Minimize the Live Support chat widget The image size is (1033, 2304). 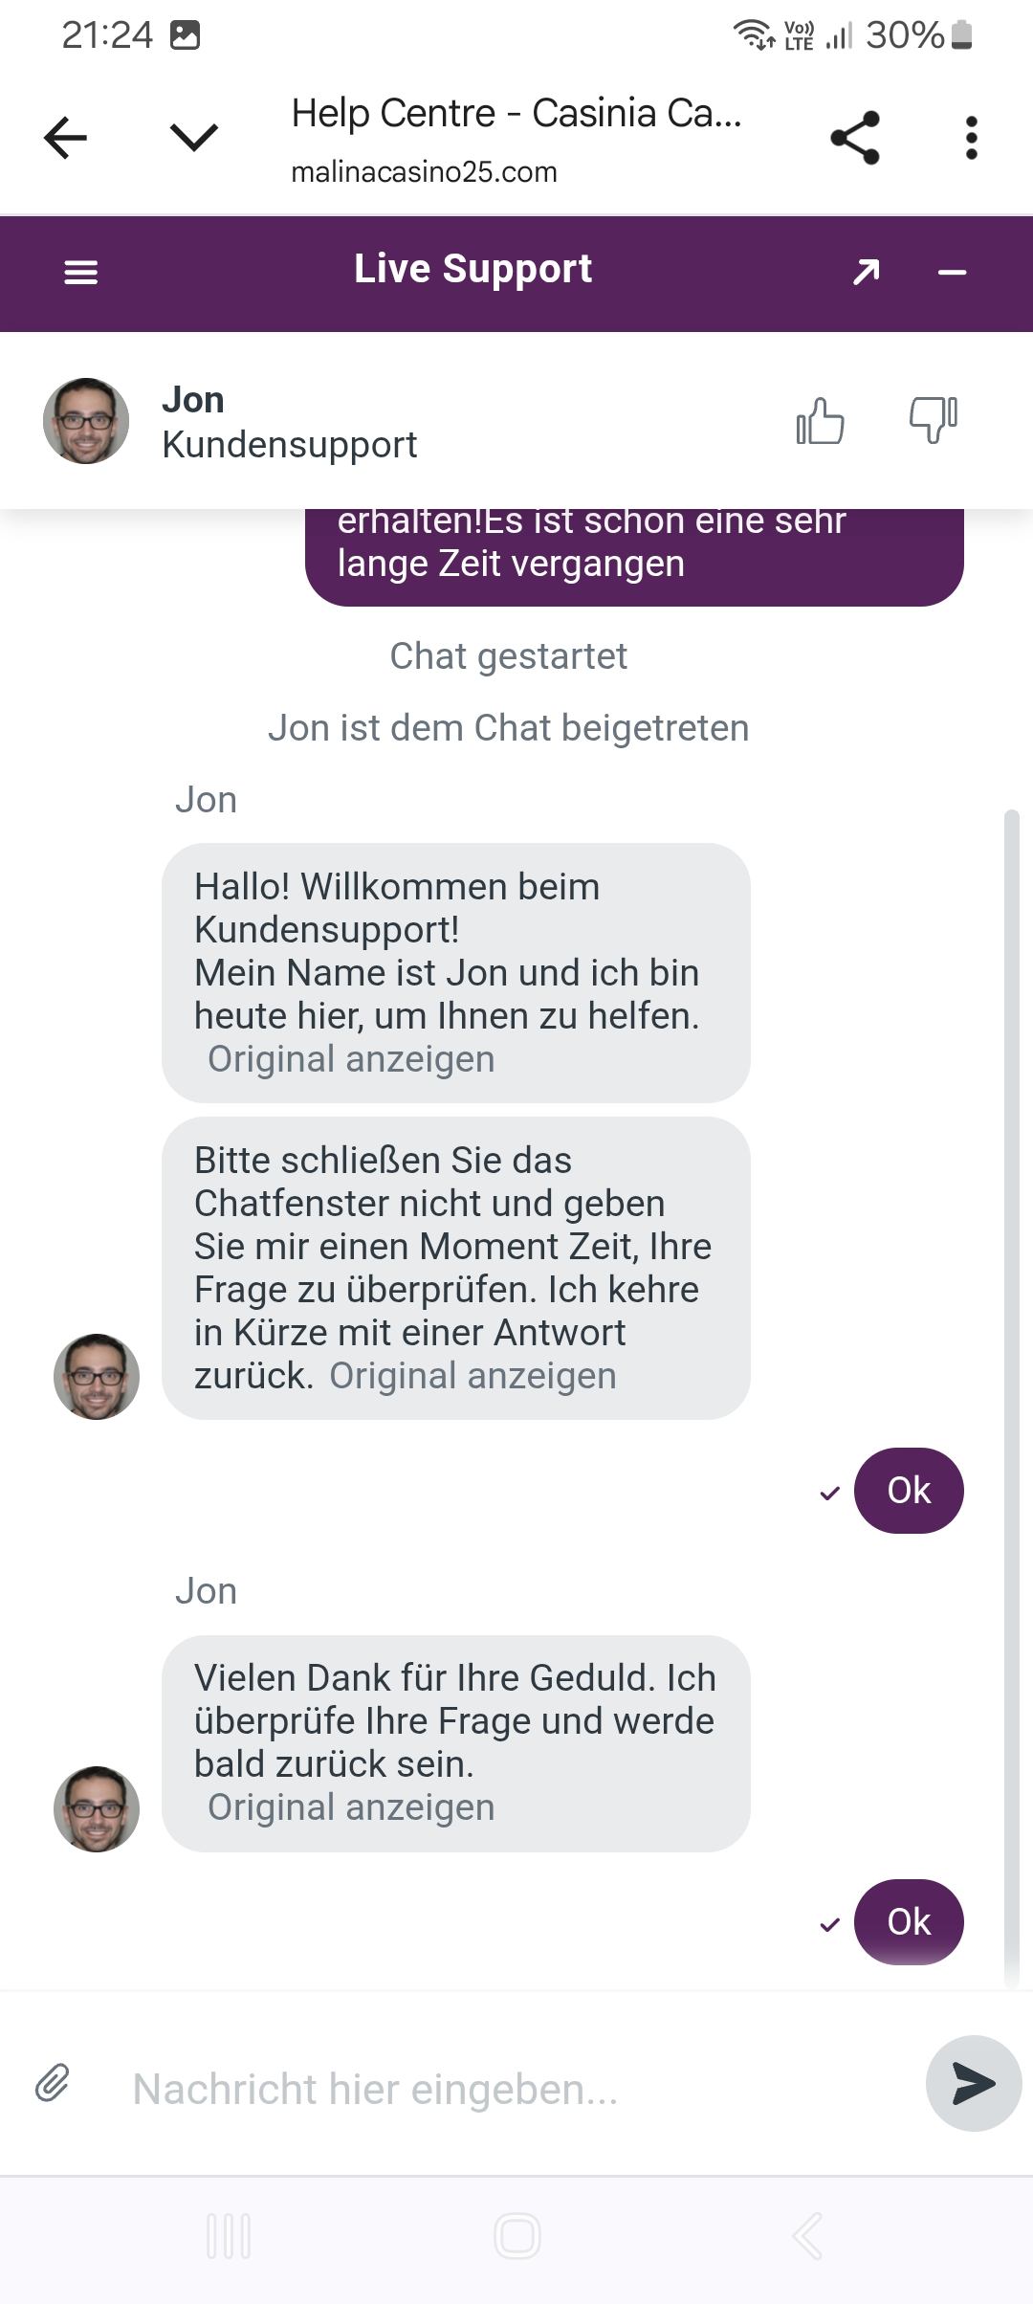tap(952, 274)
